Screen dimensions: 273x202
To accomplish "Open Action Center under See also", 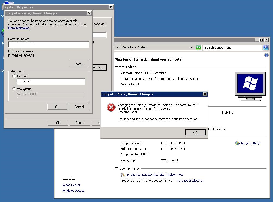I will pyautogui.click(x=71, y=185).
